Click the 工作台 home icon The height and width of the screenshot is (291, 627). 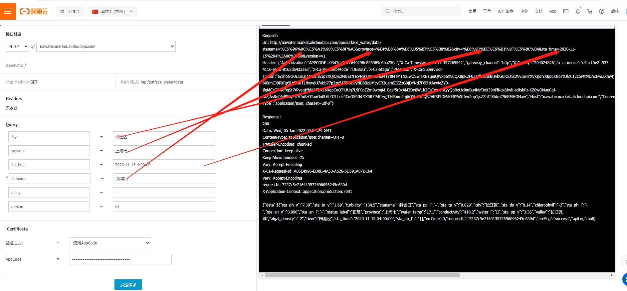pyautogui.click(x=62, y=11)
